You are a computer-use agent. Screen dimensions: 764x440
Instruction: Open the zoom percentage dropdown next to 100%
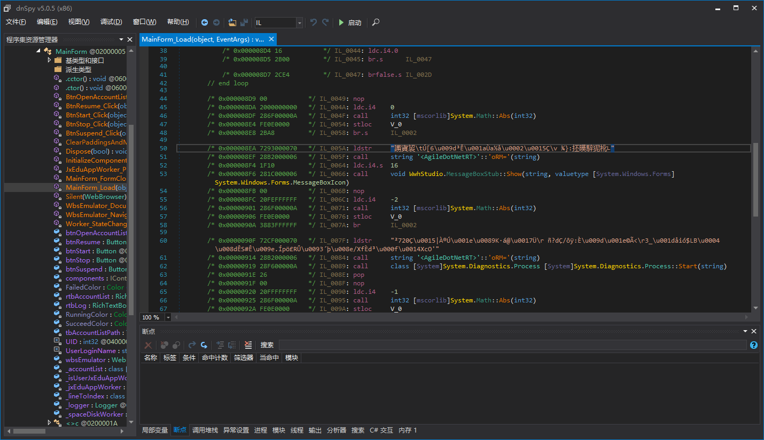click(x=167, y=317)
